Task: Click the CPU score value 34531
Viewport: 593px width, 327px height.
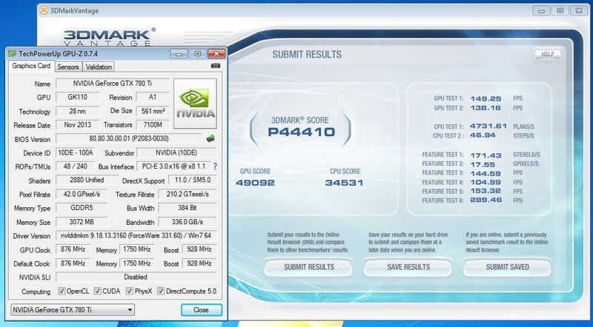Action: 344,183
